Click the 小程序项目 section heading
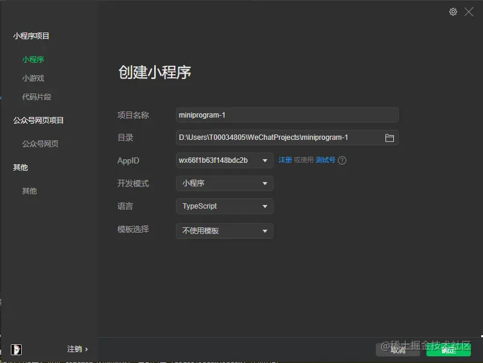This screenshot has width=483, height=363. [31, 36]
